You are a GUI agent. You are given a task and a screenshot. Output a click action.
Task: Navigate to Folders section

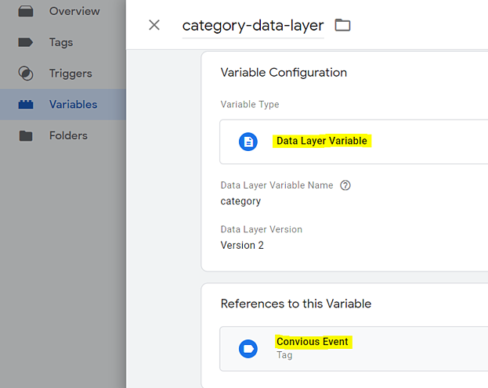click(x=68, y=135)
